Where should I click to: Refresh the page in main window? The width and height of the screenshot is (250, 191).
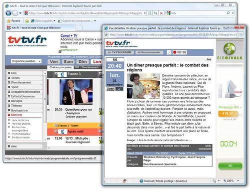pyautogui.click(x=155, y=13)
